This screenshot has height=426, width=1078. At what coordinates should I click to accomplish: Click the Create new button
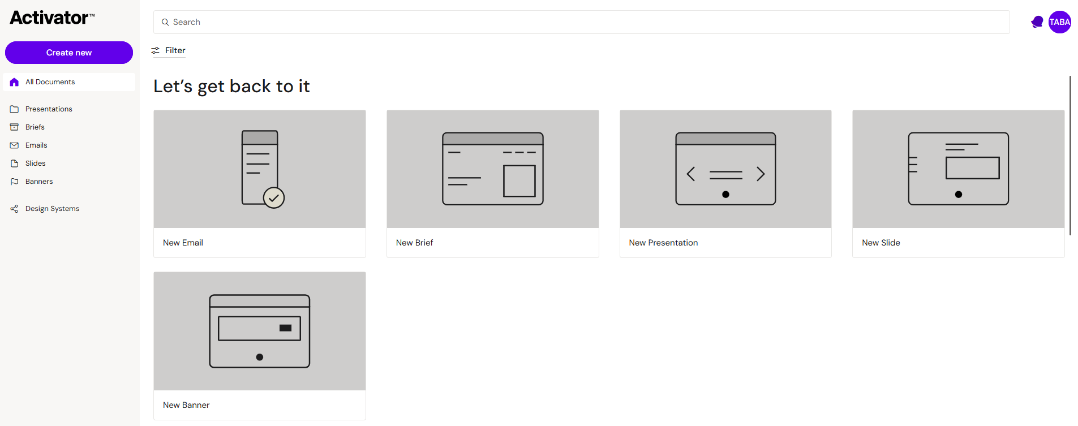pyautogui.click(x=69, y=53)
